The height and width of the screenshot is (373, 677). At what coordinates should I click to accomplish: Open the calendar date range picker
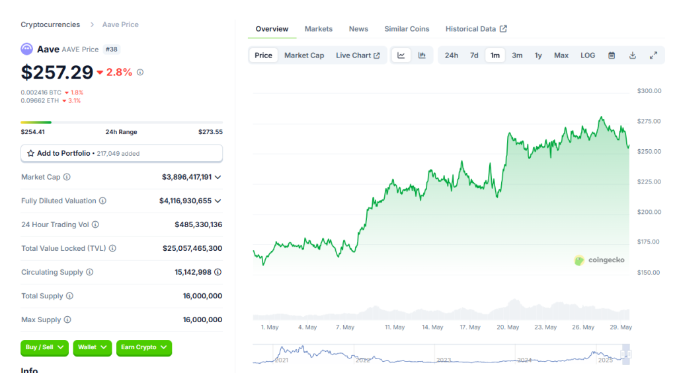click(612, 55)
